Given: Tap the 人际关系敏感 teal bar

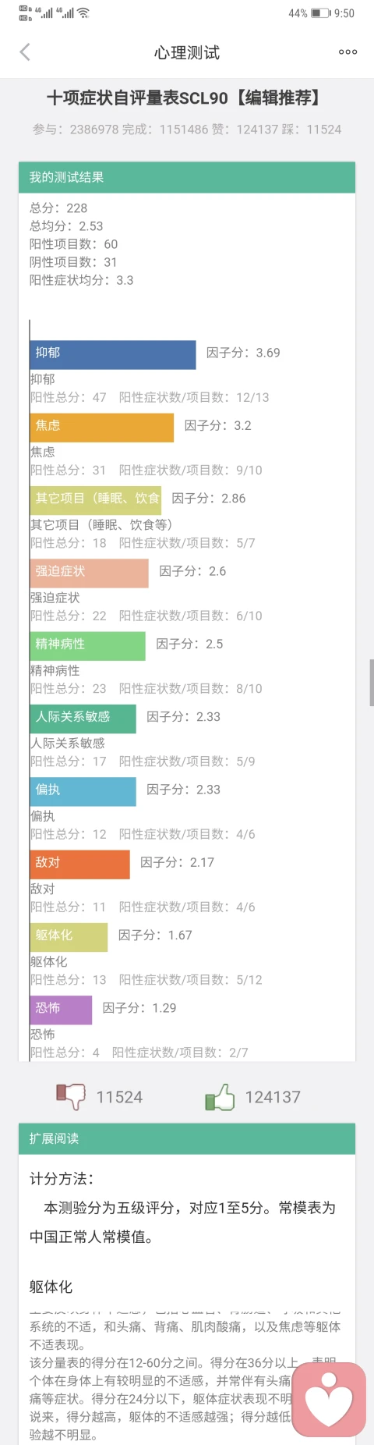Looking at the screenshot, I should (x=83, y=719).
